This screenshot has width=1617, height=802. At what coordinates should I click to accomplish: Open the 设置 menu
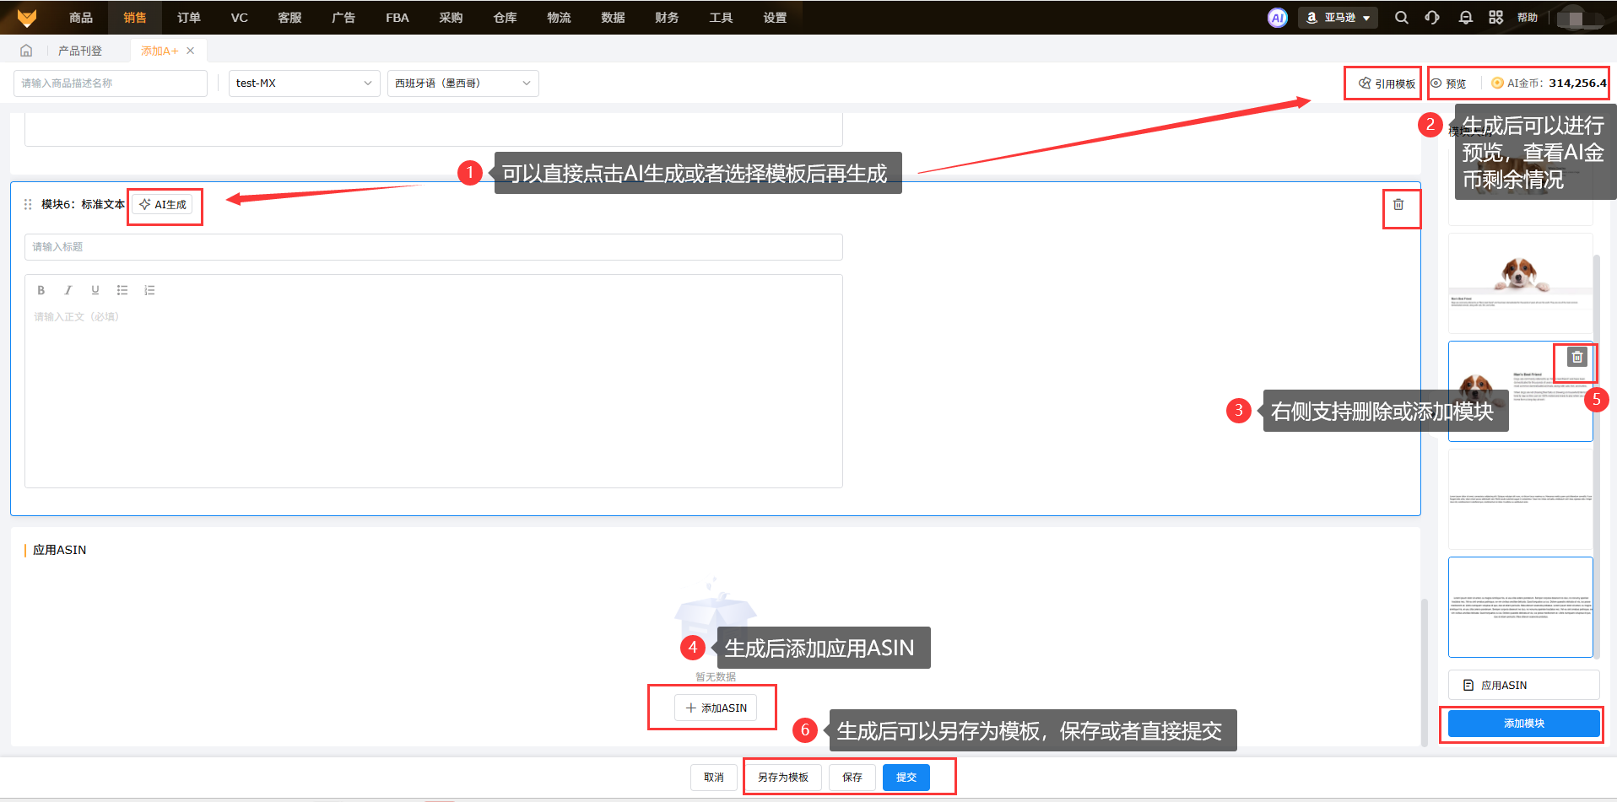[775, 18]
